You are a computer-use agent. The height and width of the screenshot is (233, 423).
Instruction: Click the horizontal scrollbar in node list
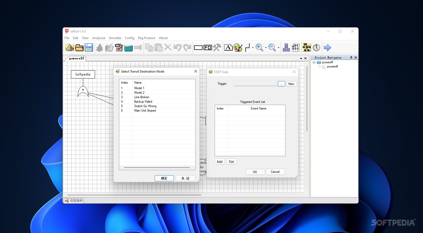click(157, 168)
